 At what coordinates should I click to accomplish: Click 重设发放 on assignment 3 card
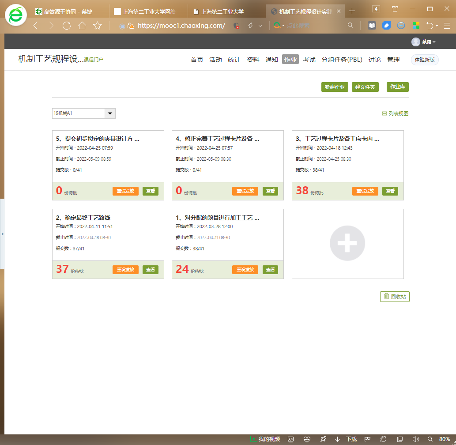pos(365,191)
